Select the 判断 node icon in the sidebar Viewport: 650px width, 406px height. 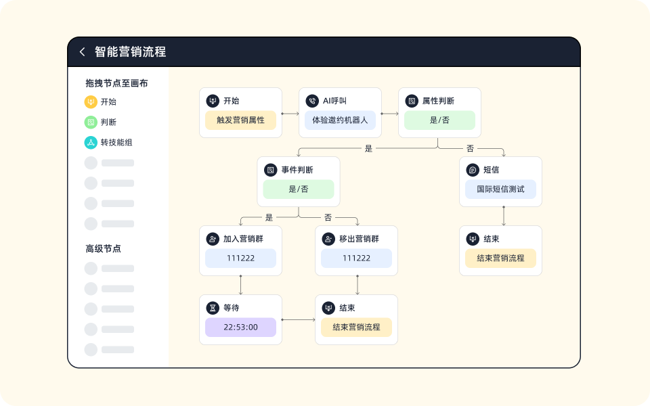point(89,122)
